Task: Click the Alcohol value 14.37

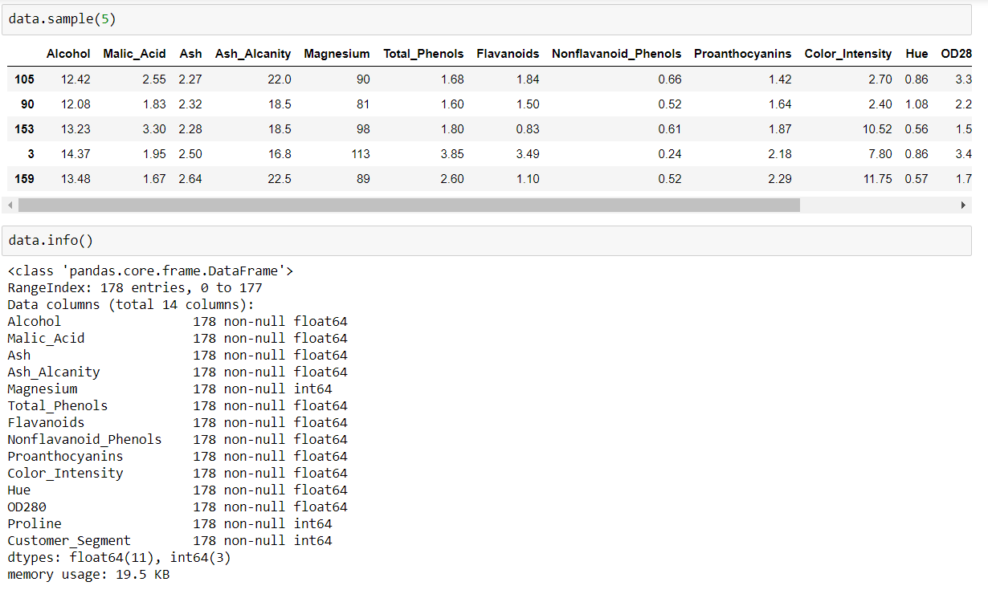Action: click(76, 153)
